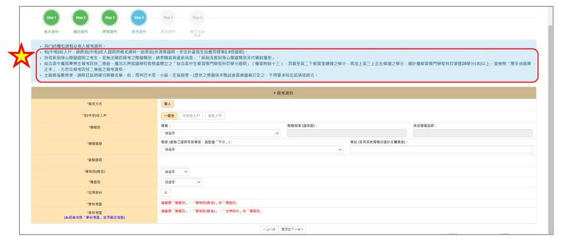
Task: Select the 低收入戶 income status option
Action: pyautogui.click(x=215, y=116)
